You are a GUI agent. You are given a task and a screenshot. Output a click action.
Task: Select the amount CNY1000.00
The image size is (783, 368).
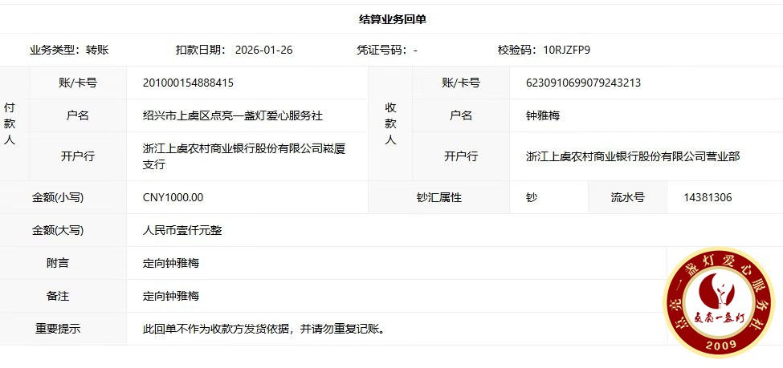coord(173,197)
